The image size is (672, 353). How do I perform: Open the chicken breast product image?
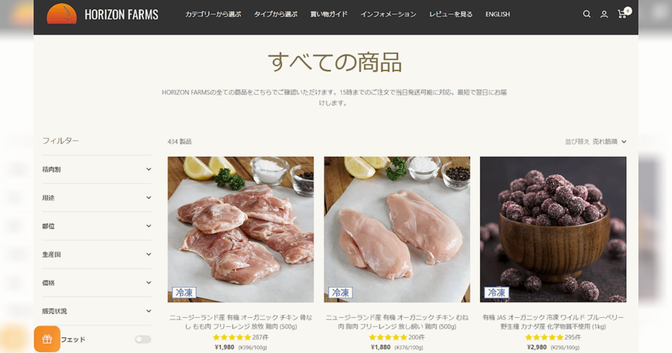click(397, 229)
